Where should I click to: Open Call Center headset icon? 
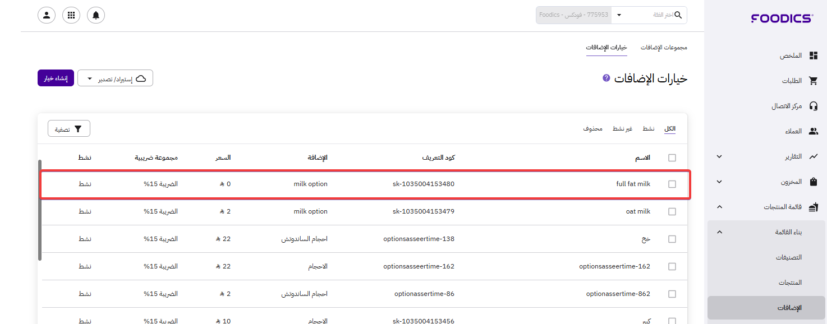pos(813,106)
